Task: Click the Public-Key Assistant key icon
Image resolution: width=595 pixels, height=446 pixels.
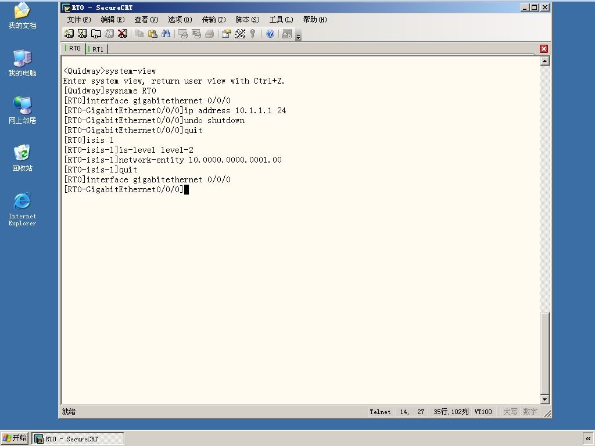Action: (x=253, y=34)
